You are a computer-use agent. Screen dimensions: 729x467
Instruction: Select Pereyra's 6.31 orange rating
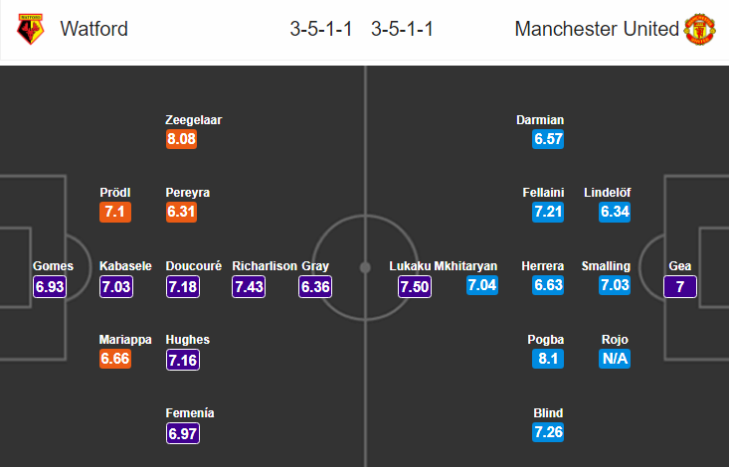coord(181,212)
